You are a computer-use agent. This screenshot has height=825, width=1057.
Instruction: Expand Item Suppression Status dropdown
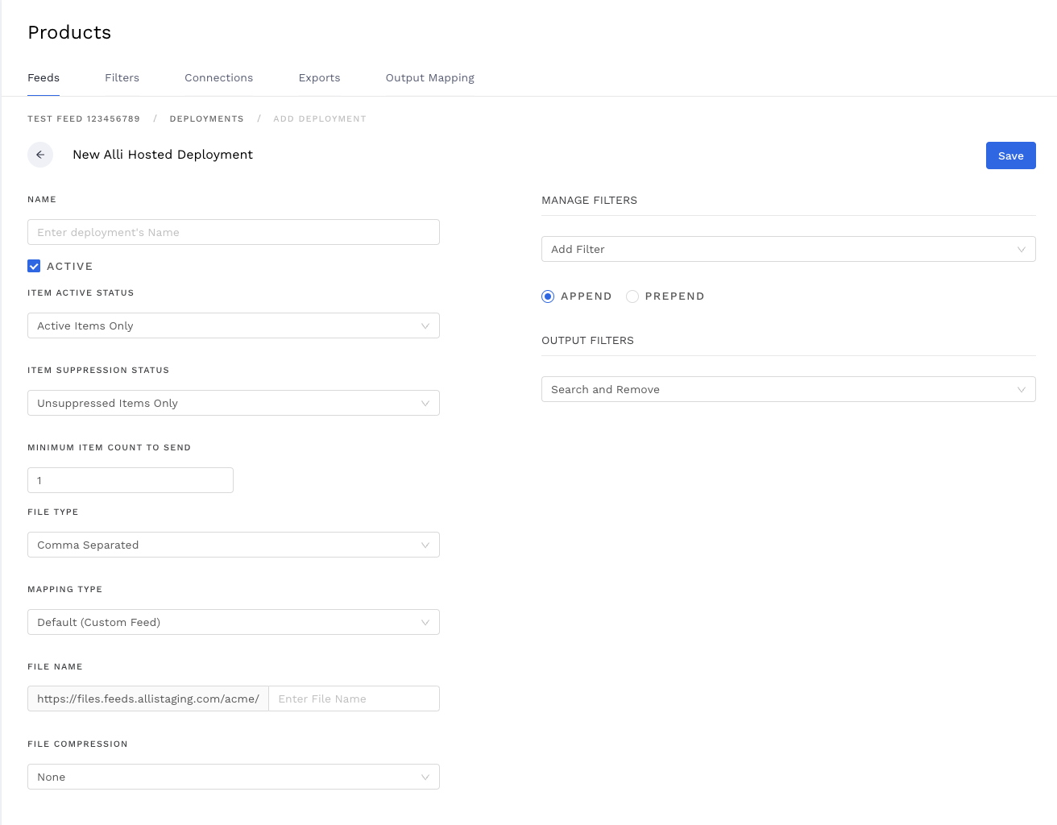pos(233,403)
